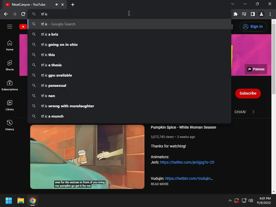
Task: Open the 'Pumpkin Spice - White Woman Season' title
Action: 183,127
